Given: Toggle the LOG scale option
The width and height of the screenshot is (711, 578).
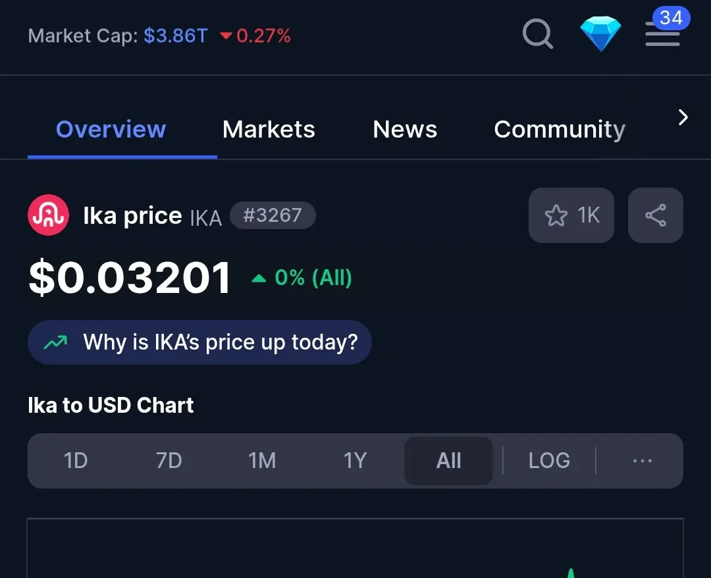Looking at the screenshot, I should pyautogui.click(x=549, y=461).
